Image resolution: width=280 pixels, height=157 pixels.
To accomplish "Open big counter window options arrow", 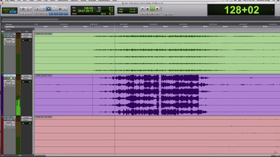I will pos(272,10).
